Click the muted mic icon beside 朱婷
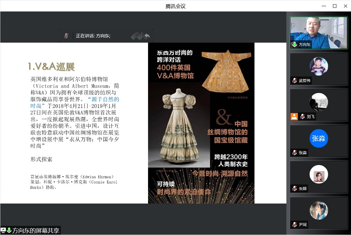 click(294, 189)
